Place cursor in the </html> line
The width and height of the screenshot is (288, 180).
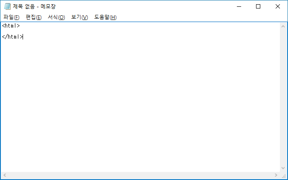pyautogui.click(x=12, y=37)
